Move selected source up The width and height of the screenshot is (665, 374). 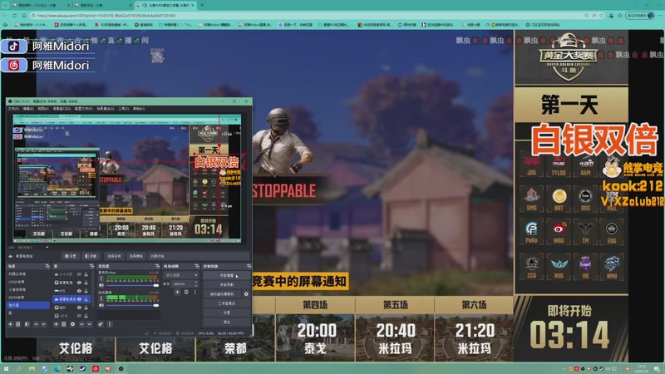click(x=81, y=324)
